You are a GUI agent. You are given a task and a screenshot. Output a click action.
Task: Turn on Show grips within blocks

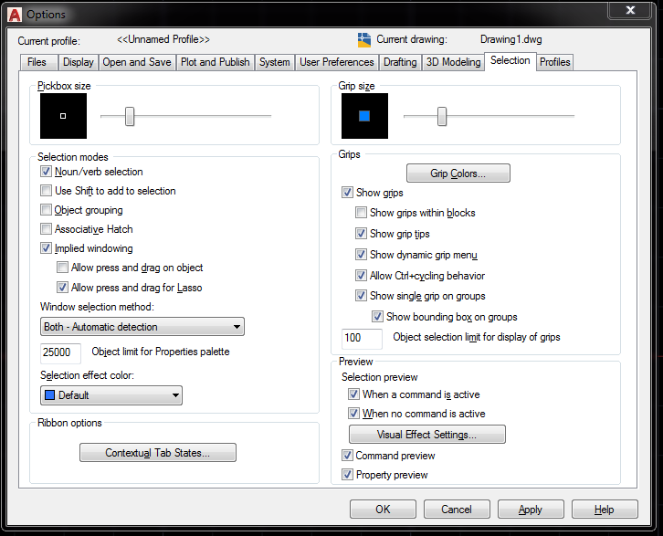point(361,213)
